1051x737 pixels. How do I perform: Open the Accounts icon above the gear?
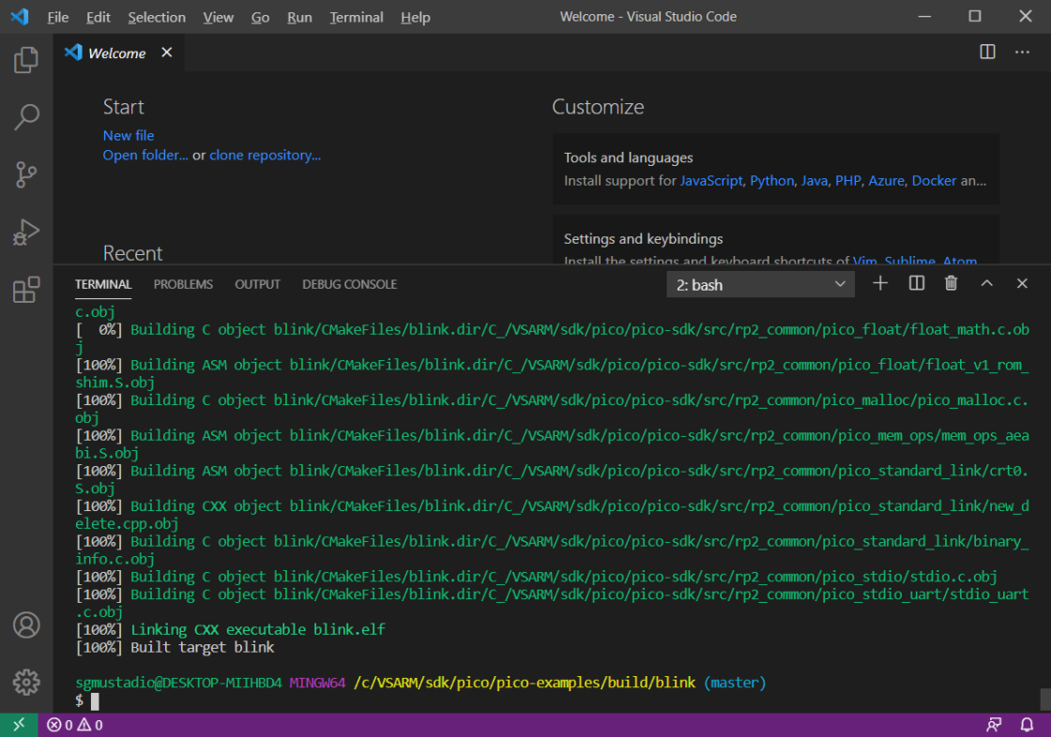point(25,625)
